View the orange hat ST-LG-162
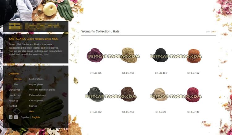Image resolution: width=232 pixels, height=135 pixels. [194, 56]
